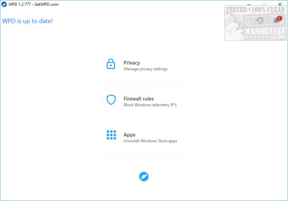Close the WPD window
This screenshot has height=201, width=288.
coord(280,4)
